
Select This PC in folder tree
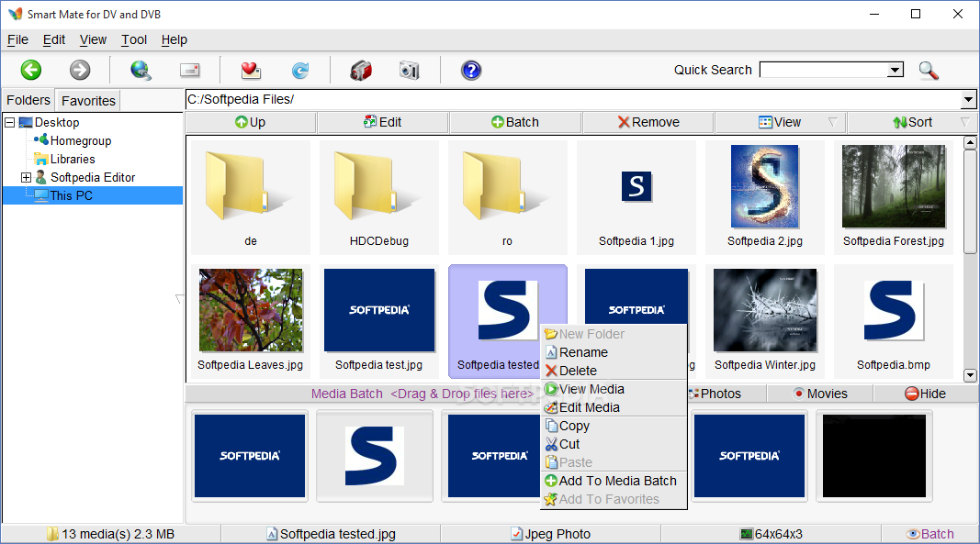click(72, 195)
